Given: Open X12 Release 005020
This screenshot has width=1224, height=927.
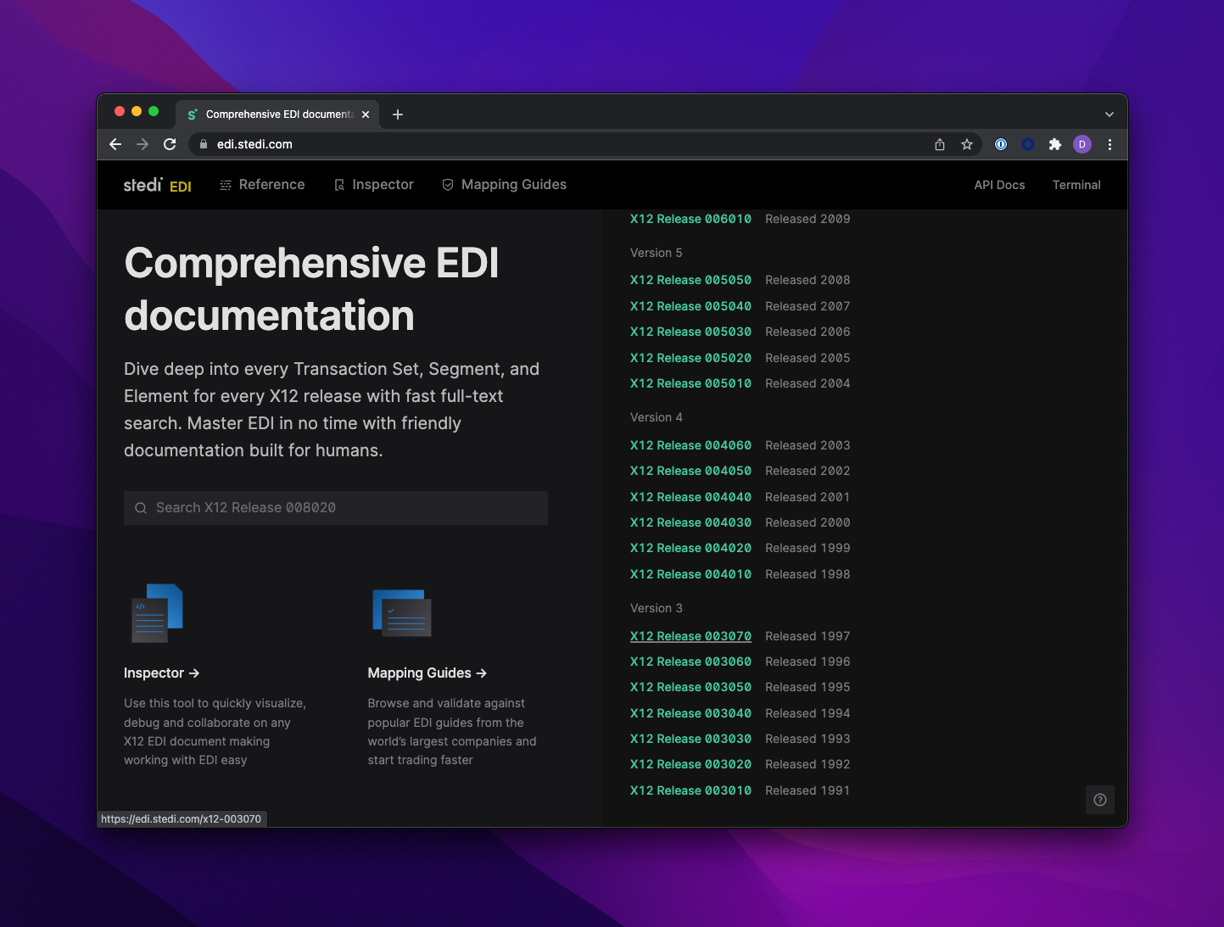Looking at the screenshot, I should pyautogui.click(x=690, y=358).
